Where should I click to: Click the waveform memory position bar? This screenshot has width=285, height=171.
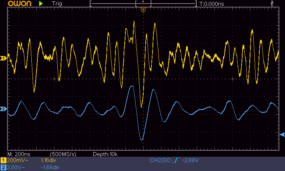143,4
